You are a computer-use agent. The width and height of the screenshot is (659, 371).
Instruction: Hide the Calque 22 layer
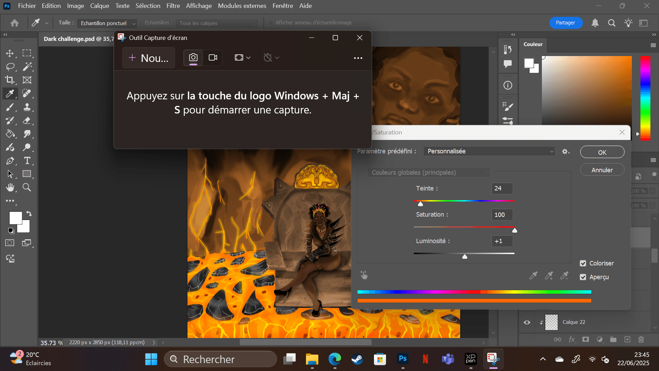(x=527, y=322)
